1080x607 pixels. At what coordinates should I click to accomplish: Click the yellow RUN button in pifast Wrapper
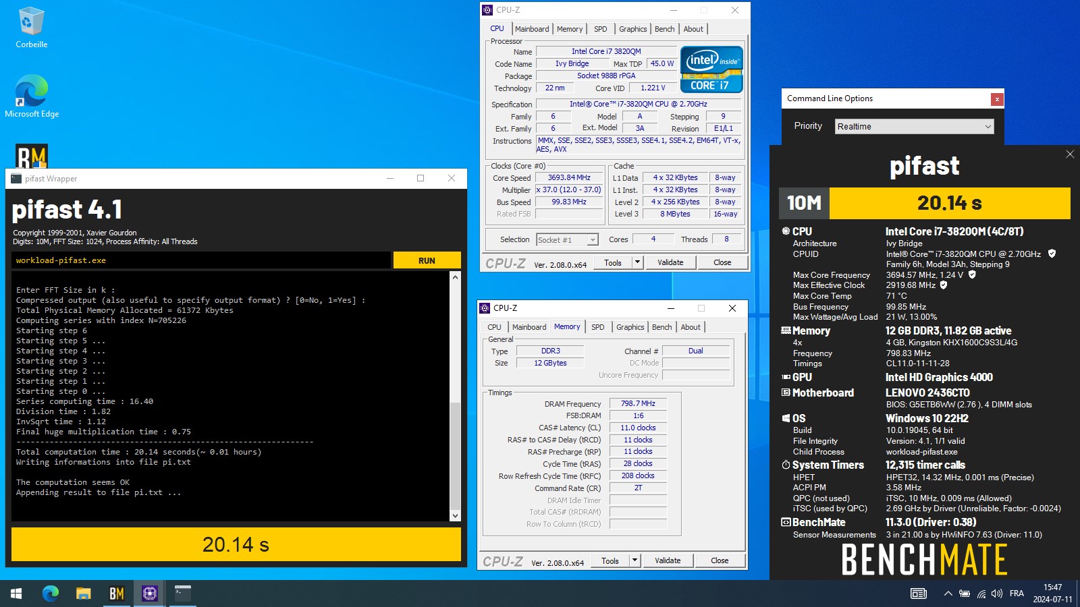[427, 260]
